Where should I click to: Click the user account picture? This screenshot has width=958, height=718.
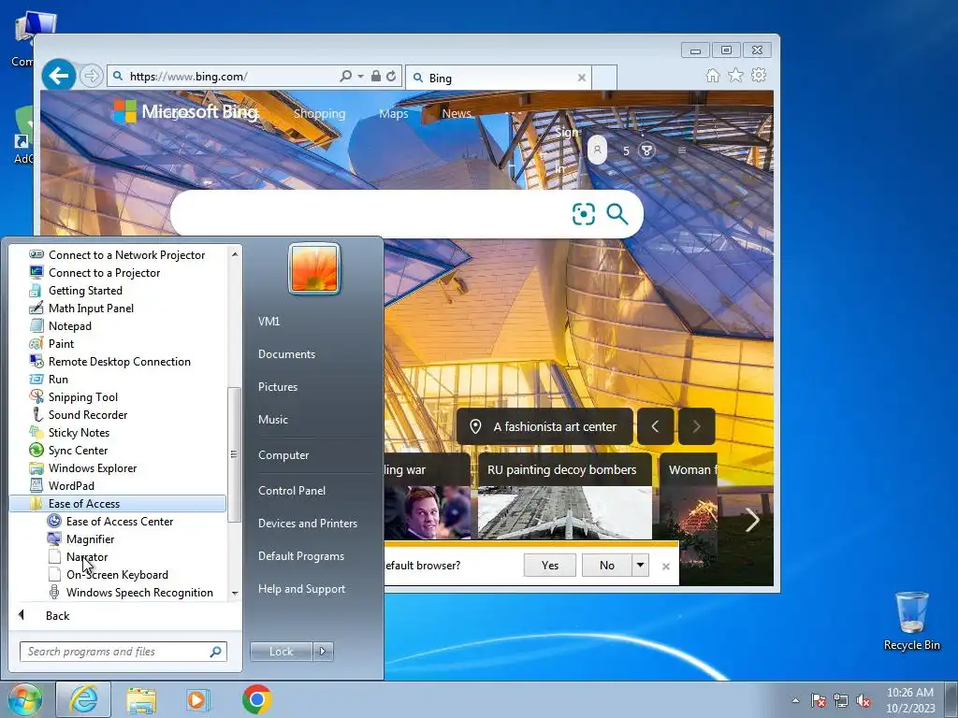point(314,268)
